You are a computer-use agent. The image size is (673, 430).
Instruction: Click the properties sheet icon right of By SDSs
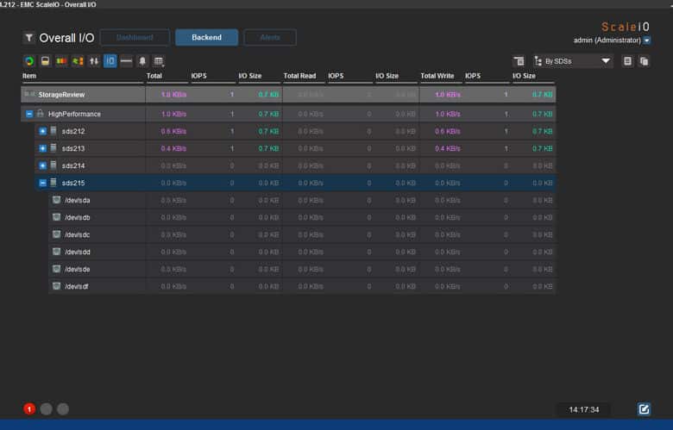[627, 61]
